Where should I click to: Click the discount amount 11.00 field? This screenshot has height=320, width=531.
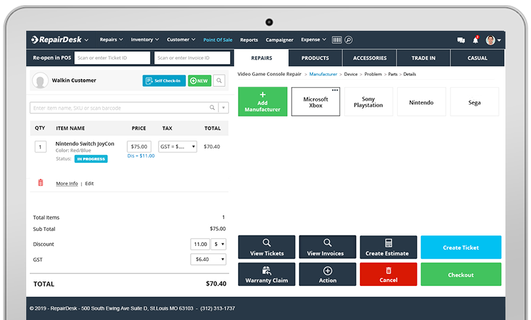[200, 244]
